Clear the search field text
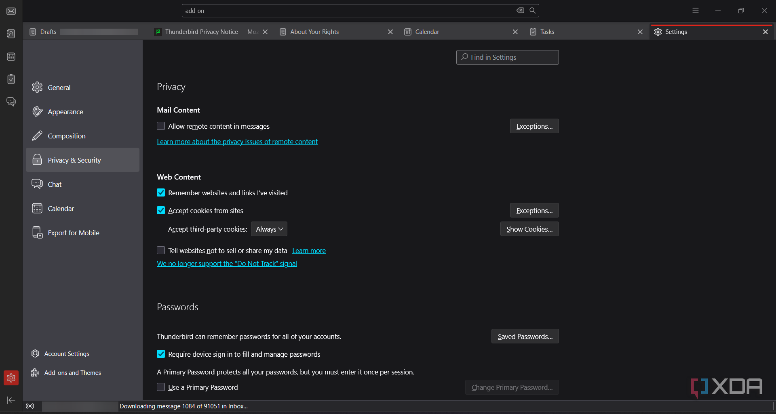776x414 pixels. (521, 10)
